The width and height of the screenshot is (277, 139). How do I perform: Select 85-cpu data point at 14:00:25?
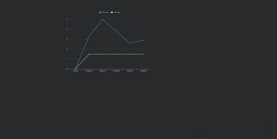130,54
